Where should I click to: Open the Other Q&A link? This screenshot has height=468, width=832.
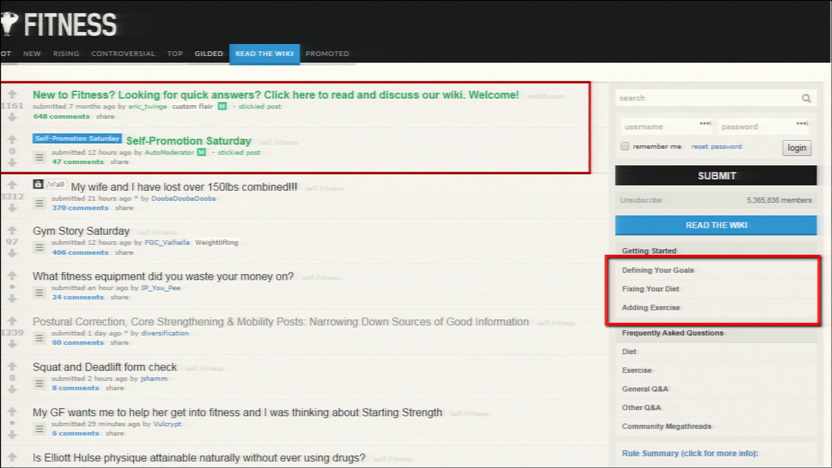(x=641, y=408)
